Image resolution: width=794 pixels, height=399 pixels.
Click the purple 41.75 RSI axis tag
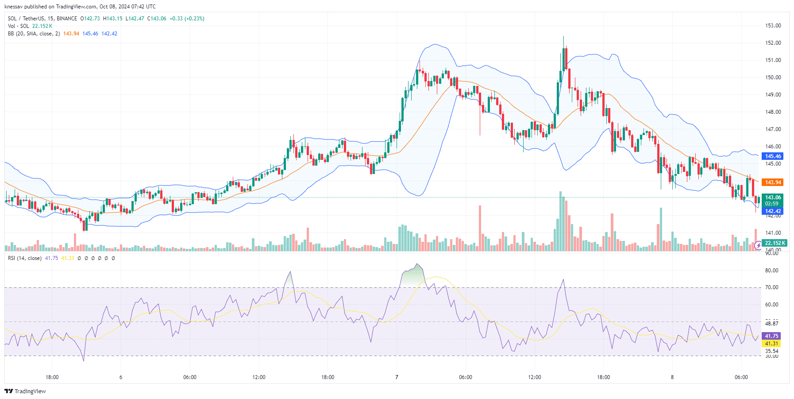(x=771, y=336)
